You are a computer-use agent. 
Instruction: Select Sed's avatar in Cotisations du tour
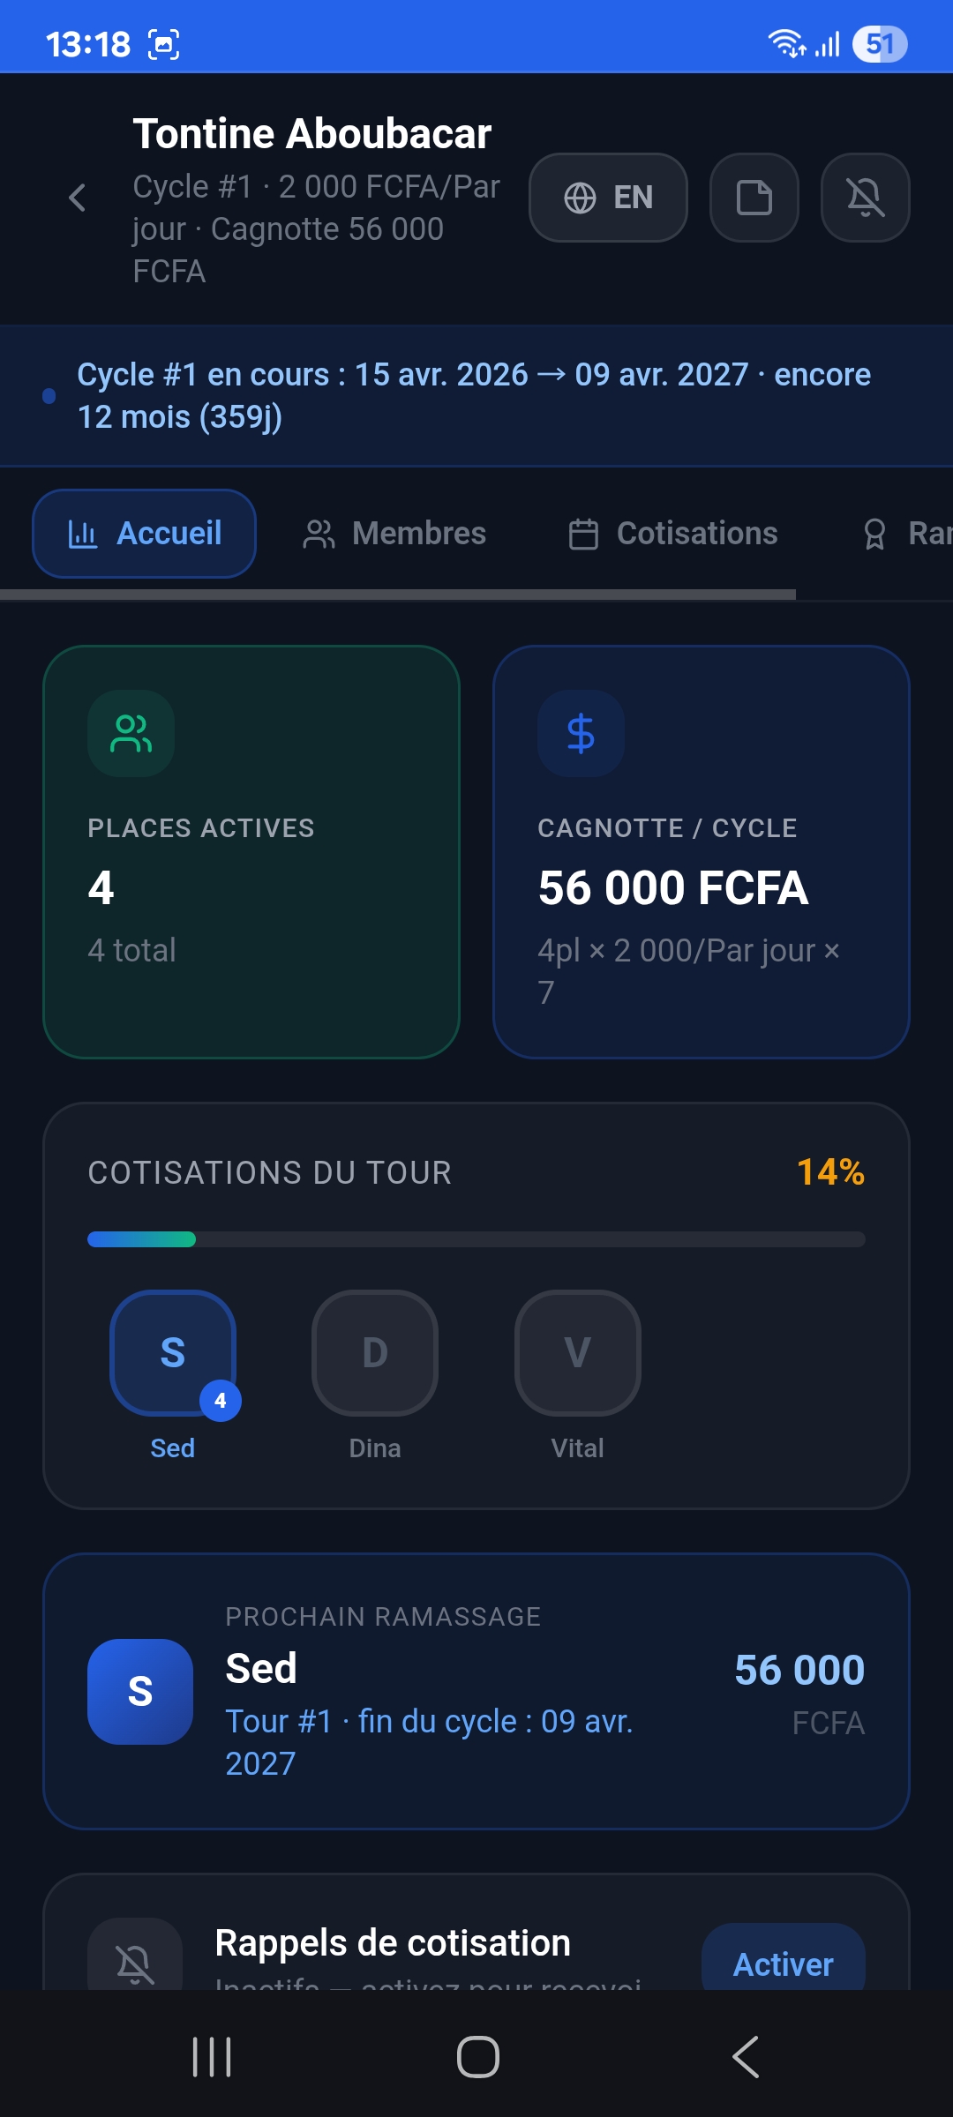pos(173,1353)
